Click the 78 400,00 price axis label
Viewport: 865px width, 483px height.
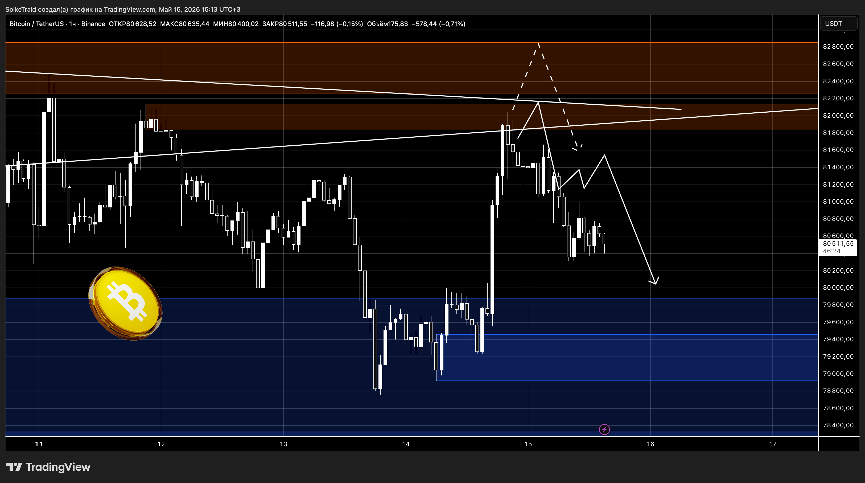click(x=838, y=425)
